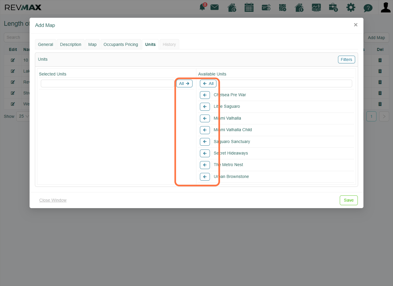Click the arrow next to The Metro Nest
Image resolution: width=393 pixels, height=286 pixels.
pos(205,165)
